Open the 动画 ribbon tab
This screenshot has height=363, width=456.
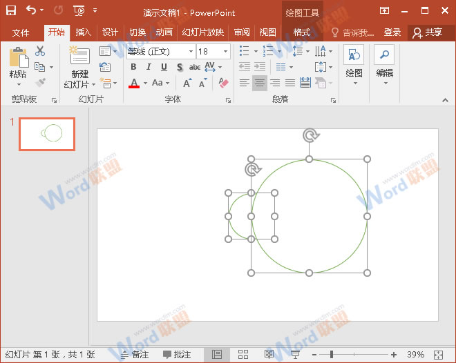164,32
